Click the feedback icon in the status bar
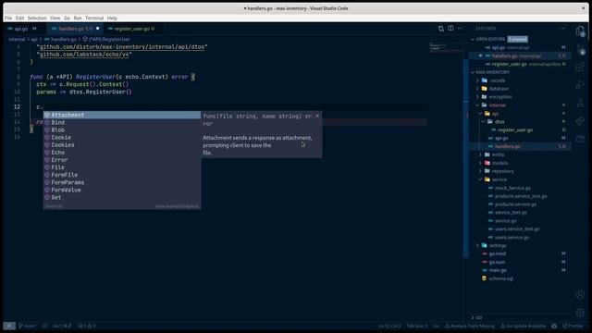Screen dimensions: 592x333 coord(554,326)
